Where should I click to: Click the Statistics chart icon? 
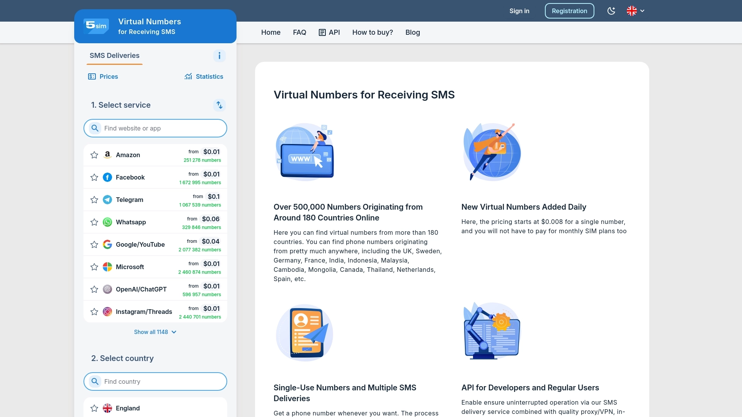(188, 76)
